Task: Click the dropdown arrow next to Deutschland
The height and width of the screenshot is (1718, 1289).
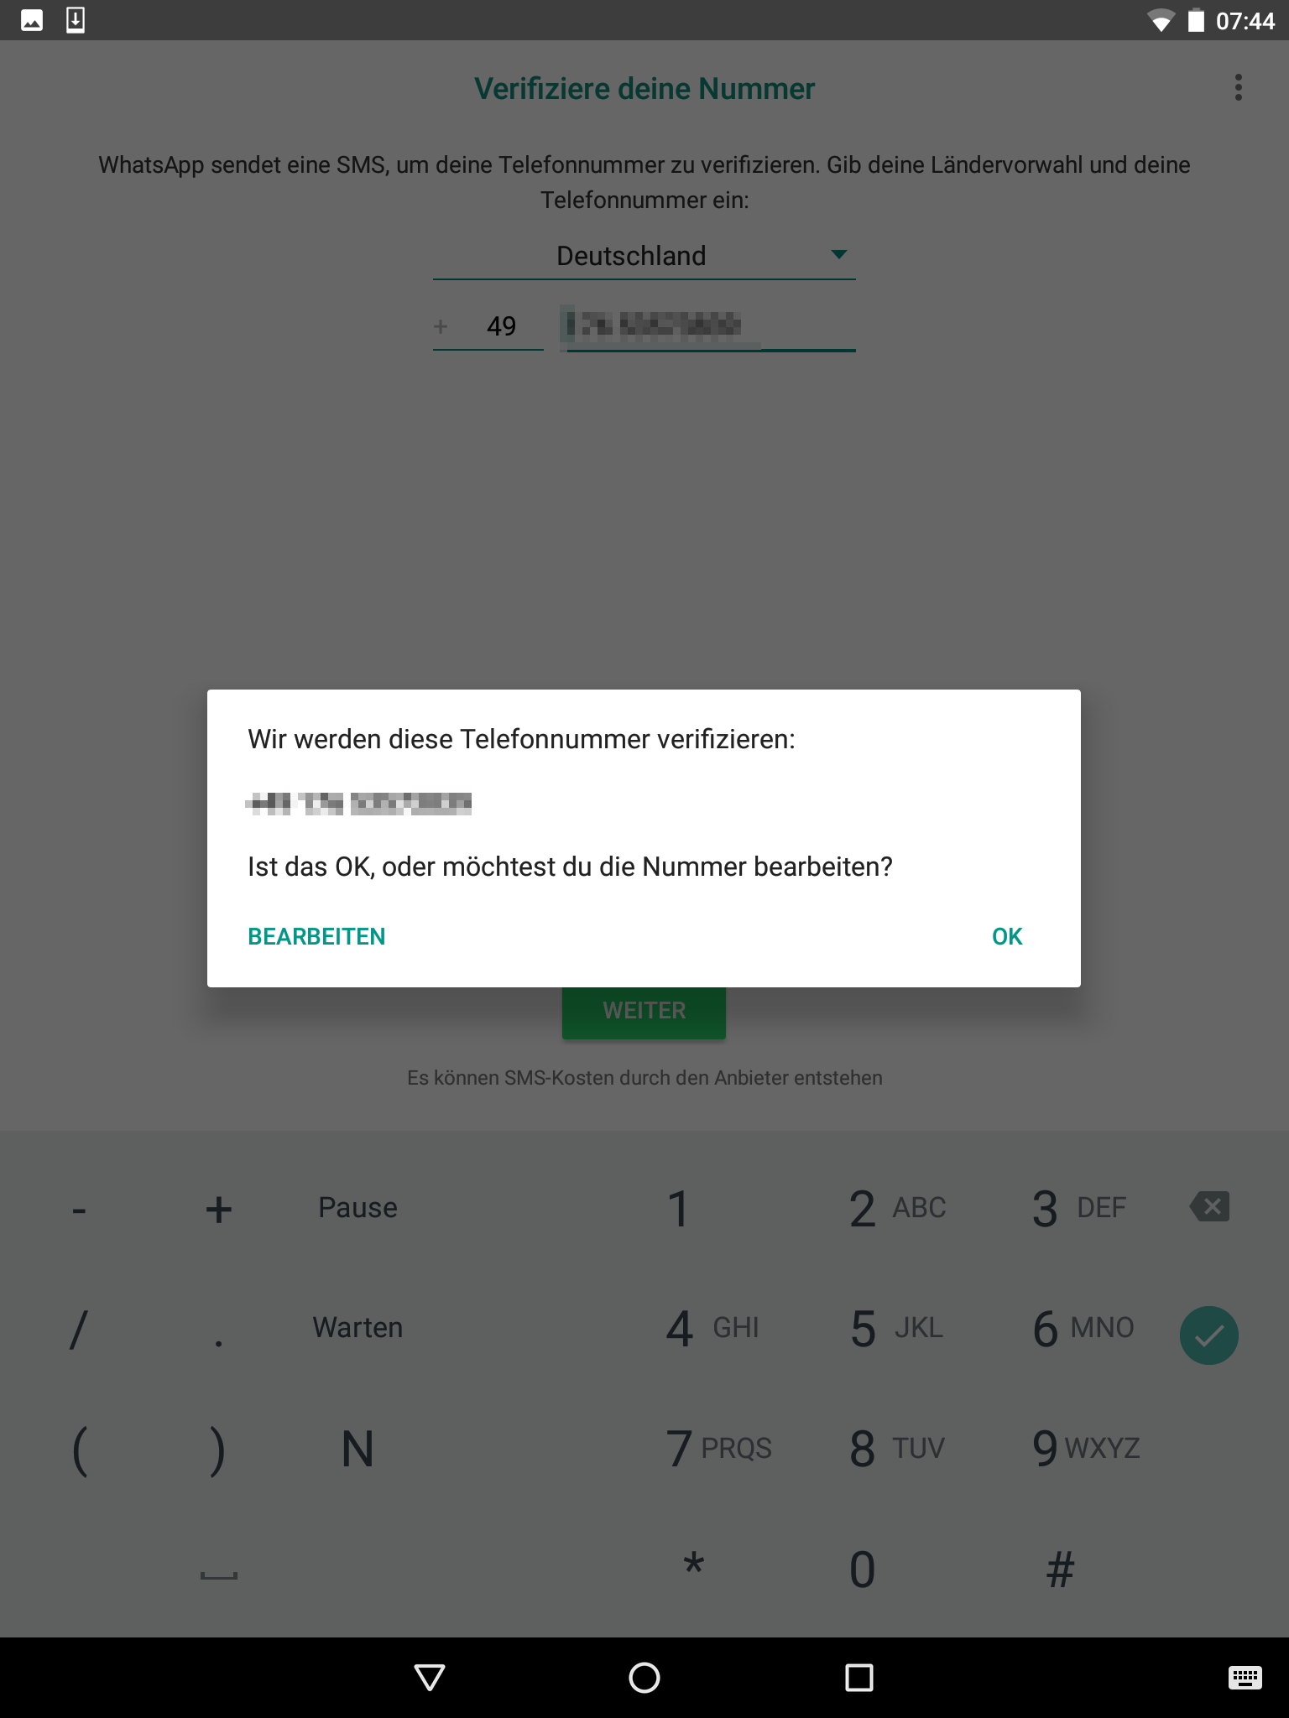Action: (x=838, y=254)
